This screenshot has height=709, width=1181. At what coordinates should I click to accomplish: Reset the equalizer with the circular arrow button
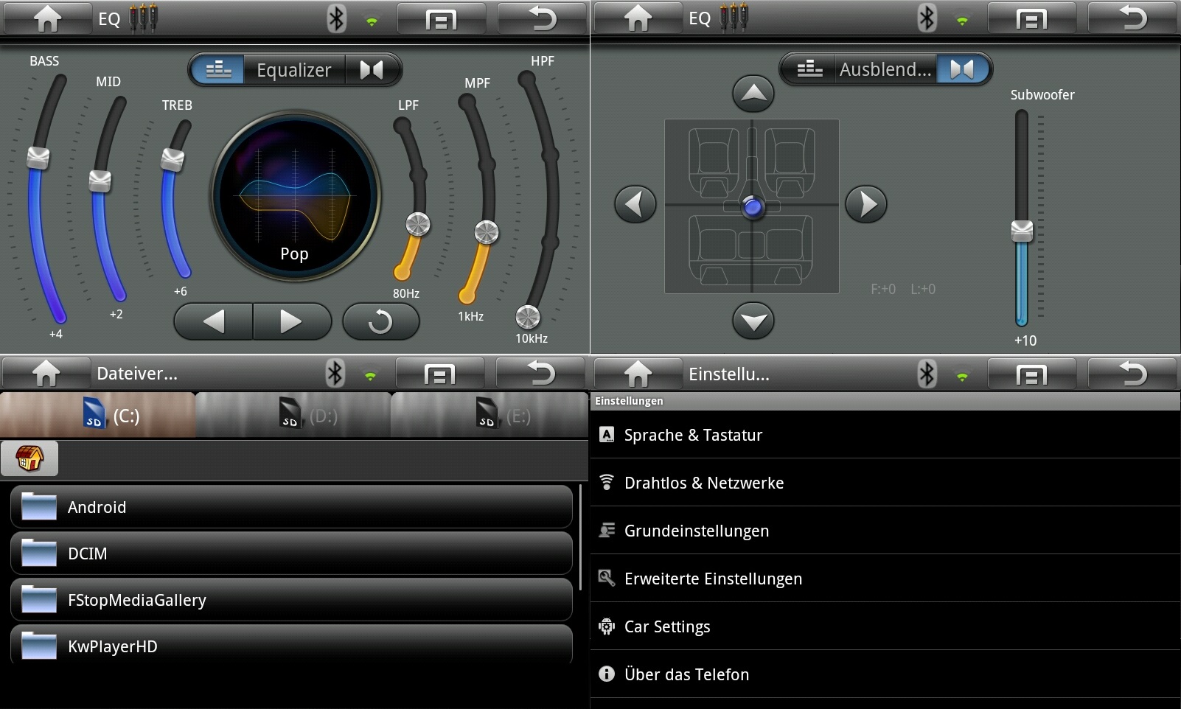380,322
